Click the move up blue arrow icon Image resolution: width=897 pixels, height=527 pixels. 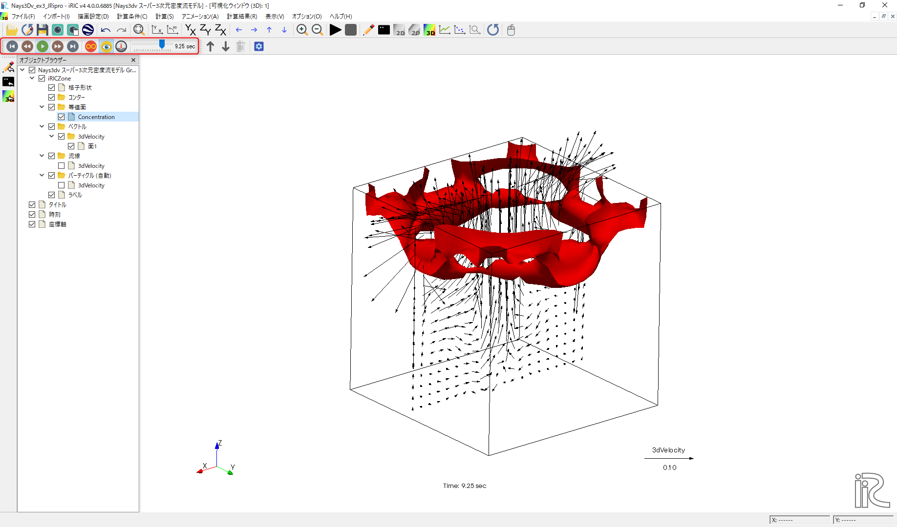[x=269, y=30]
